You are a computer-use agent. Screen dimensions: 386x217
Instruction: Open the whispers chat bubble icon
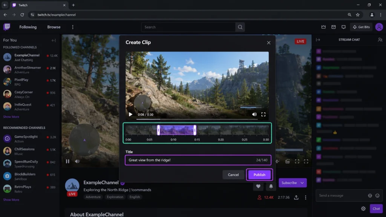(343, 27)
